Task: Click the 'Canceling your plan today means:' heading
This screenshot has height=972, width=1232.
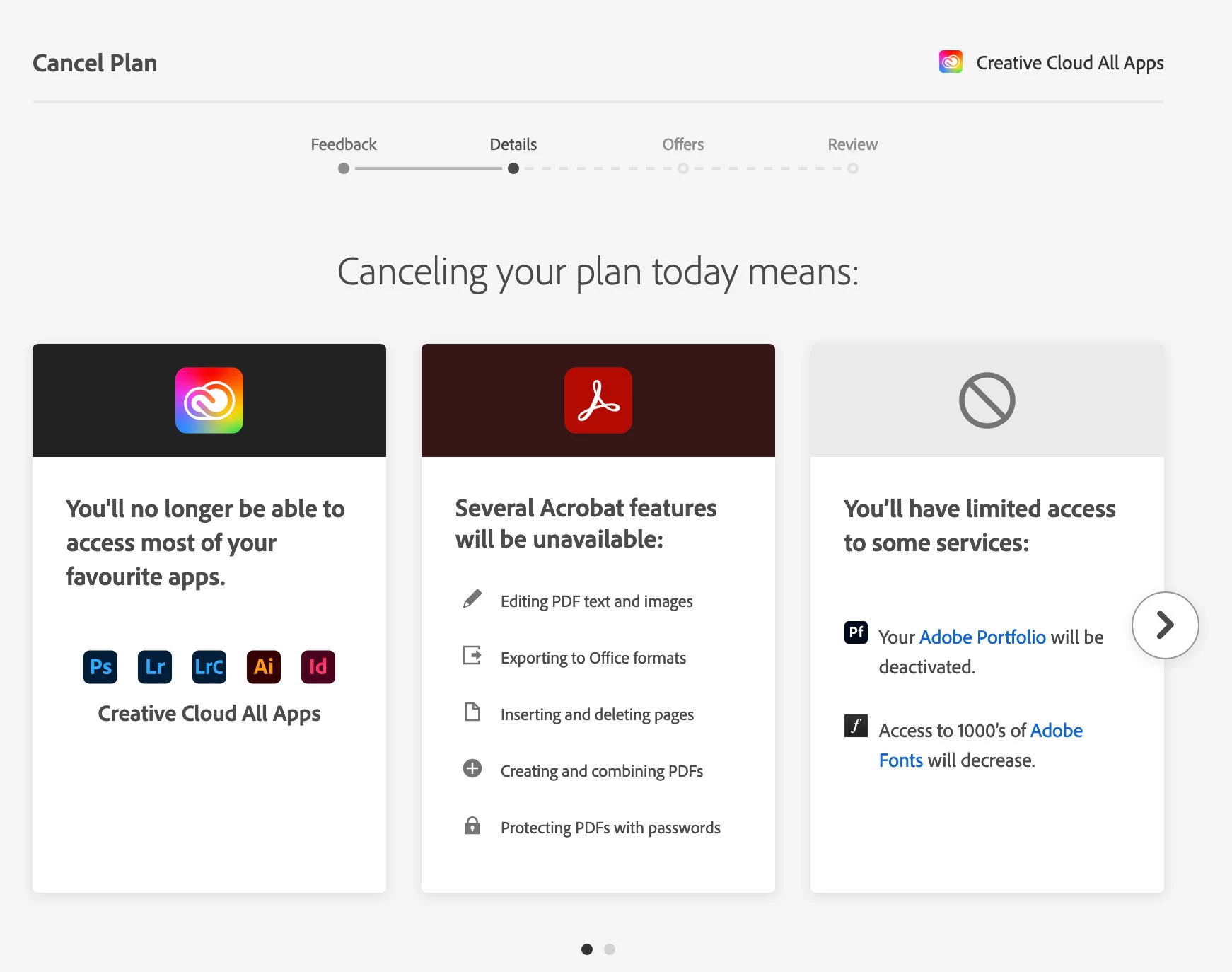Action: [x=598, y=272]
